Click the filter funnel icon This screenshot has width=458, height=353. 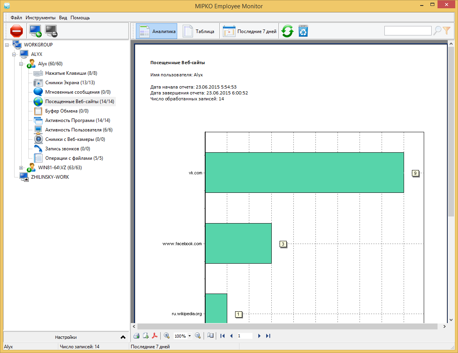pos(447,31)
